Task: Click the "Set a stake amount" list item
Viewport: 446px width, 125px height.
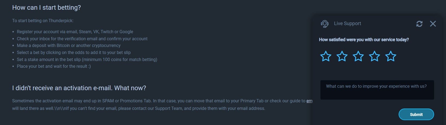Action: point(87,59)
